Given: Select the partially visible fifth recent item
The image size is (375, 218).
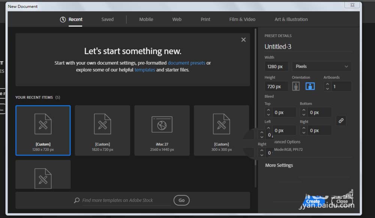Looking at the screenshot, I should point(43,174).
